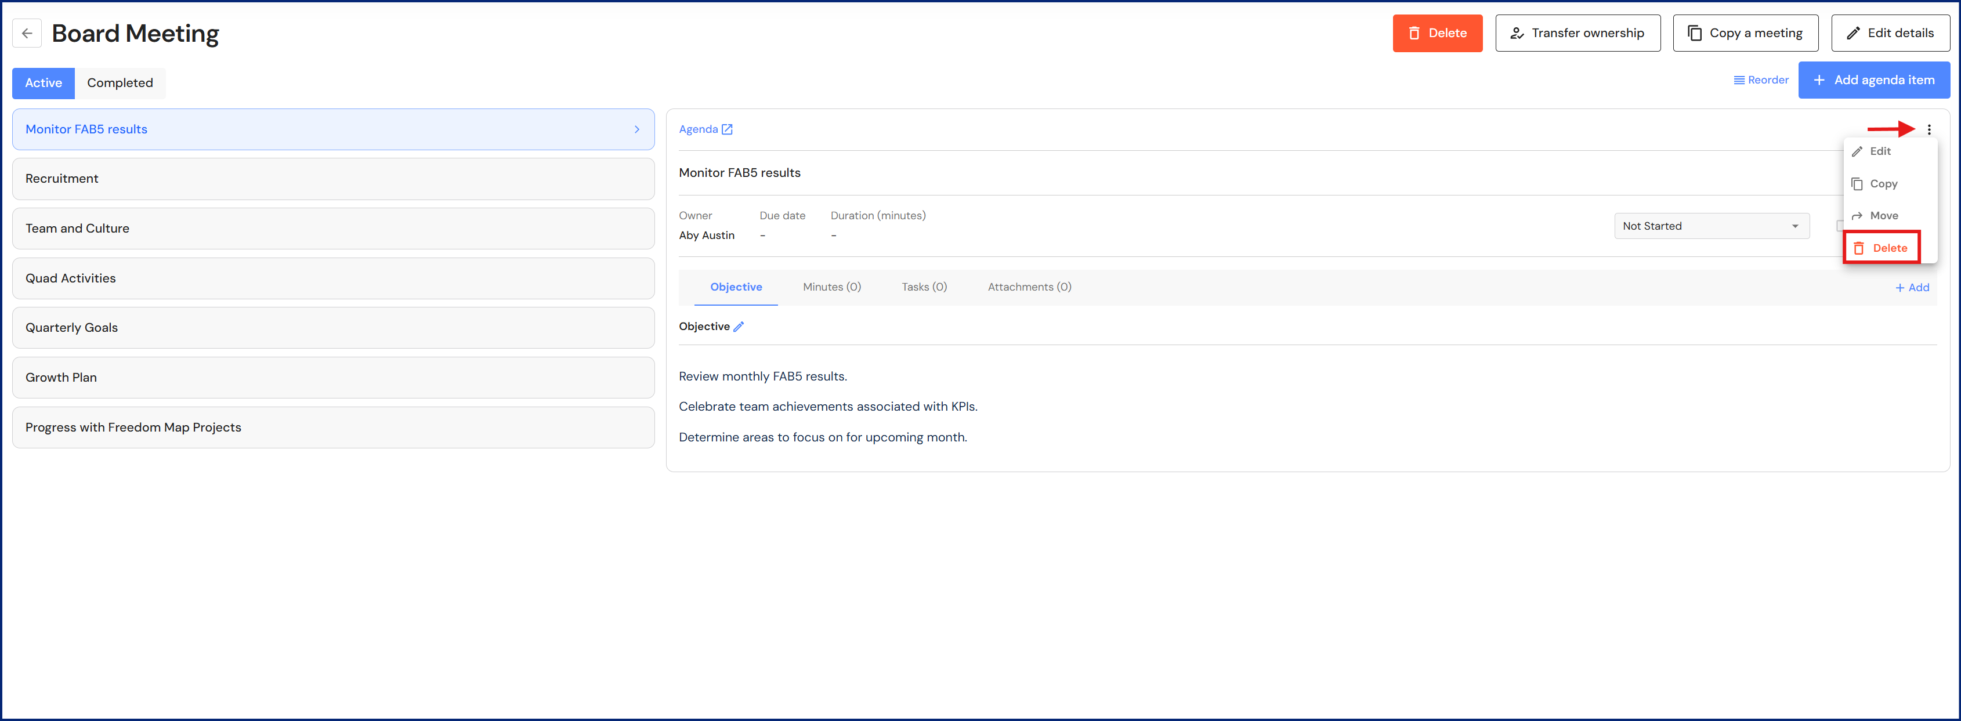The width and height of the screenshot is (1961, 721).
Task: Open the three-dot agenda item options menu
Action: click(x=1929, y=129)
